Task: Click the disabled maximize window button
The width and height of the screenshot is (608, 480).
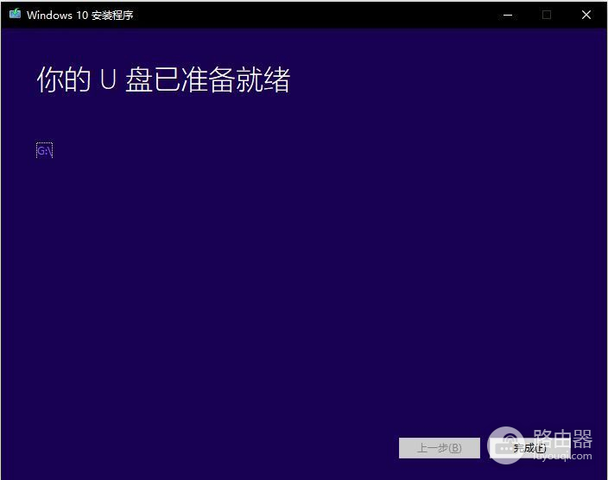Action: pyautogui.click(x=547, y=15)
